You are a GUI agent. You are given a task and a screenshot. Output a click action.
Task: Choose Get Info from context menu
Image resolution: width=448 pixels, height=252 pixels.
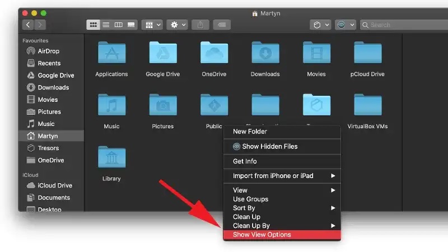[x=245, y=161]
